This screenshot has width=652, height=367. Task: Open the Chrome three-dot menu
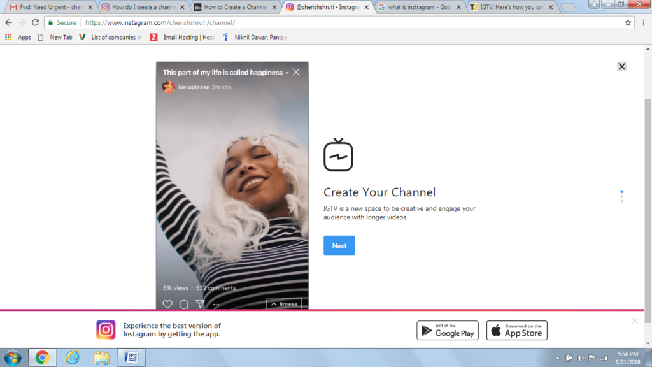tap(644, 22)
